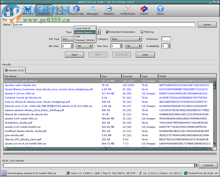
Task: Switch to the Searches toolbar view
Action: 44,10
